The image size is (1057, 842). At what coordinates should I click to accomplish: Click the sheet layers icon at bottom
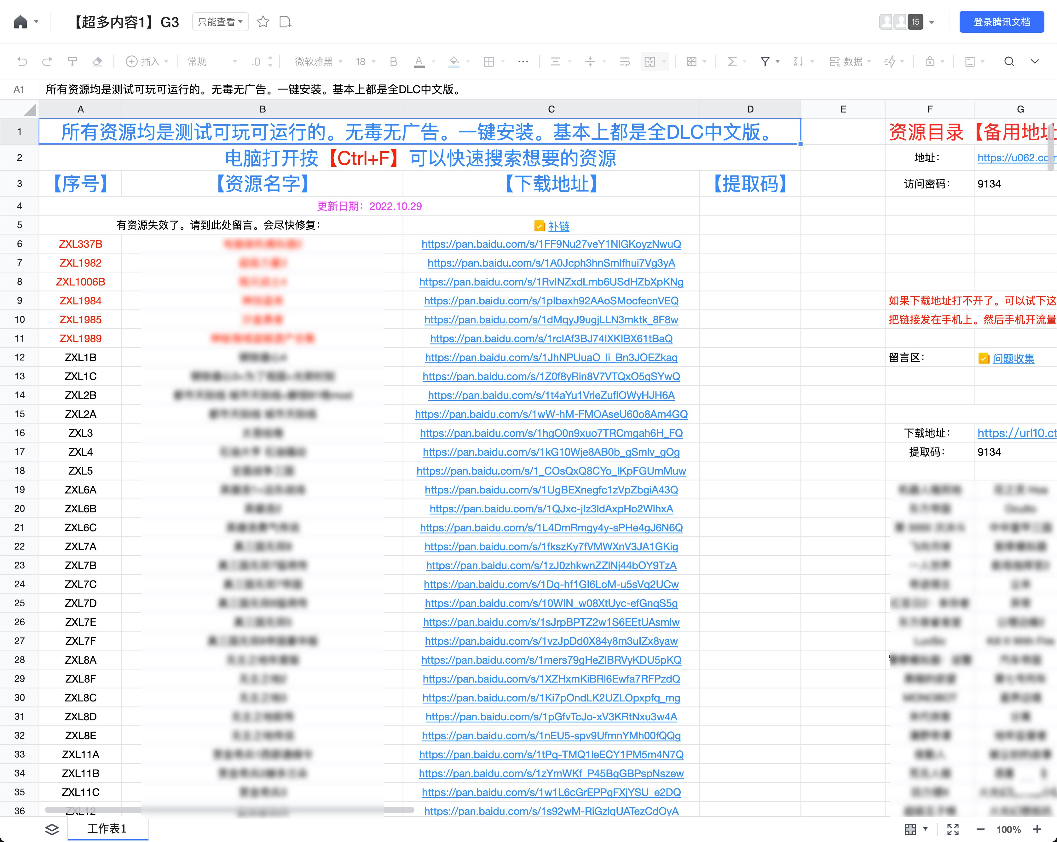pos(52,829)
